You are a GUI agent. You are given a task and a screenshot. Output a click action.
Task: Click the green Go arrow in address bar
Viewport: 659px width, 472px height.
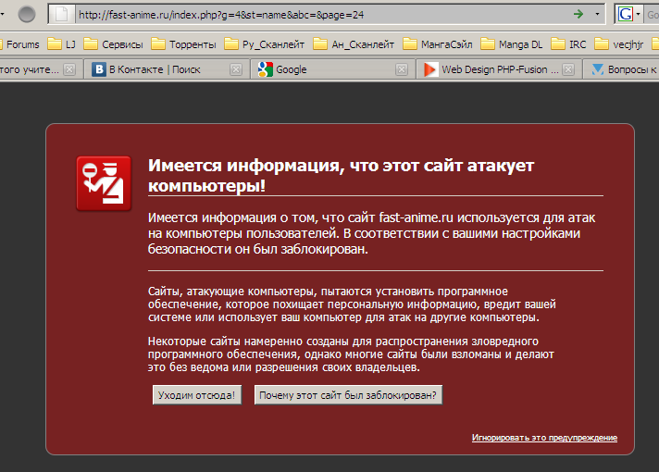coord(578,14)
